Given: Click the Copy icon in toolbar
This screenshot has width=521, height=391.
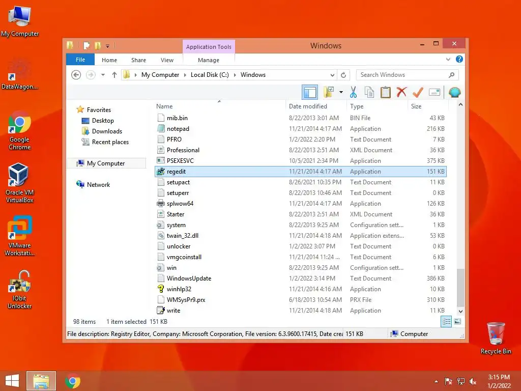Looking at the screenshot, I should 369,92.
